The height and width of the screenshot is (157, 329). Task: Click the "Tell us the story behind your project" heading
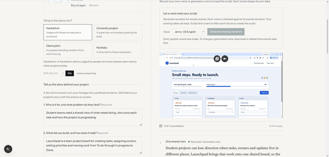pyautogui.click(x=66, y=84)
